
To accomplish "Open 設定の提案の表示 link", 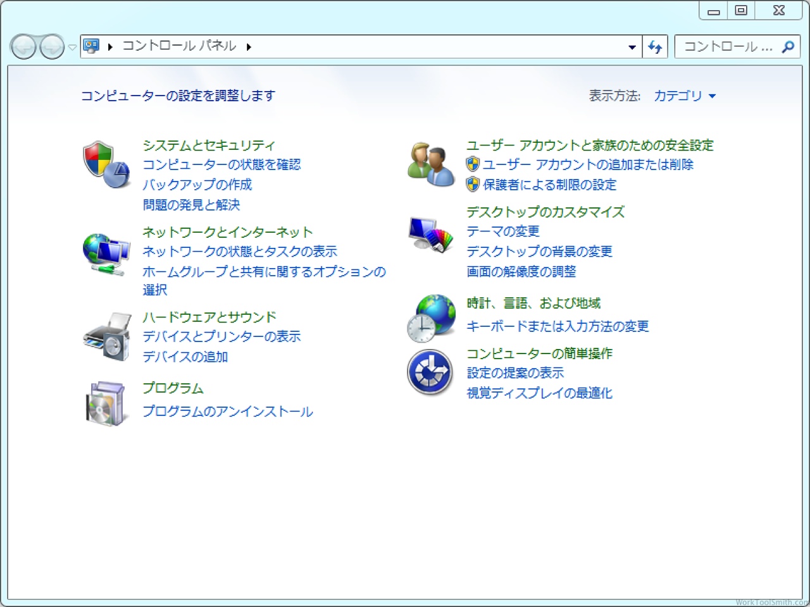I will click(515, 373).
